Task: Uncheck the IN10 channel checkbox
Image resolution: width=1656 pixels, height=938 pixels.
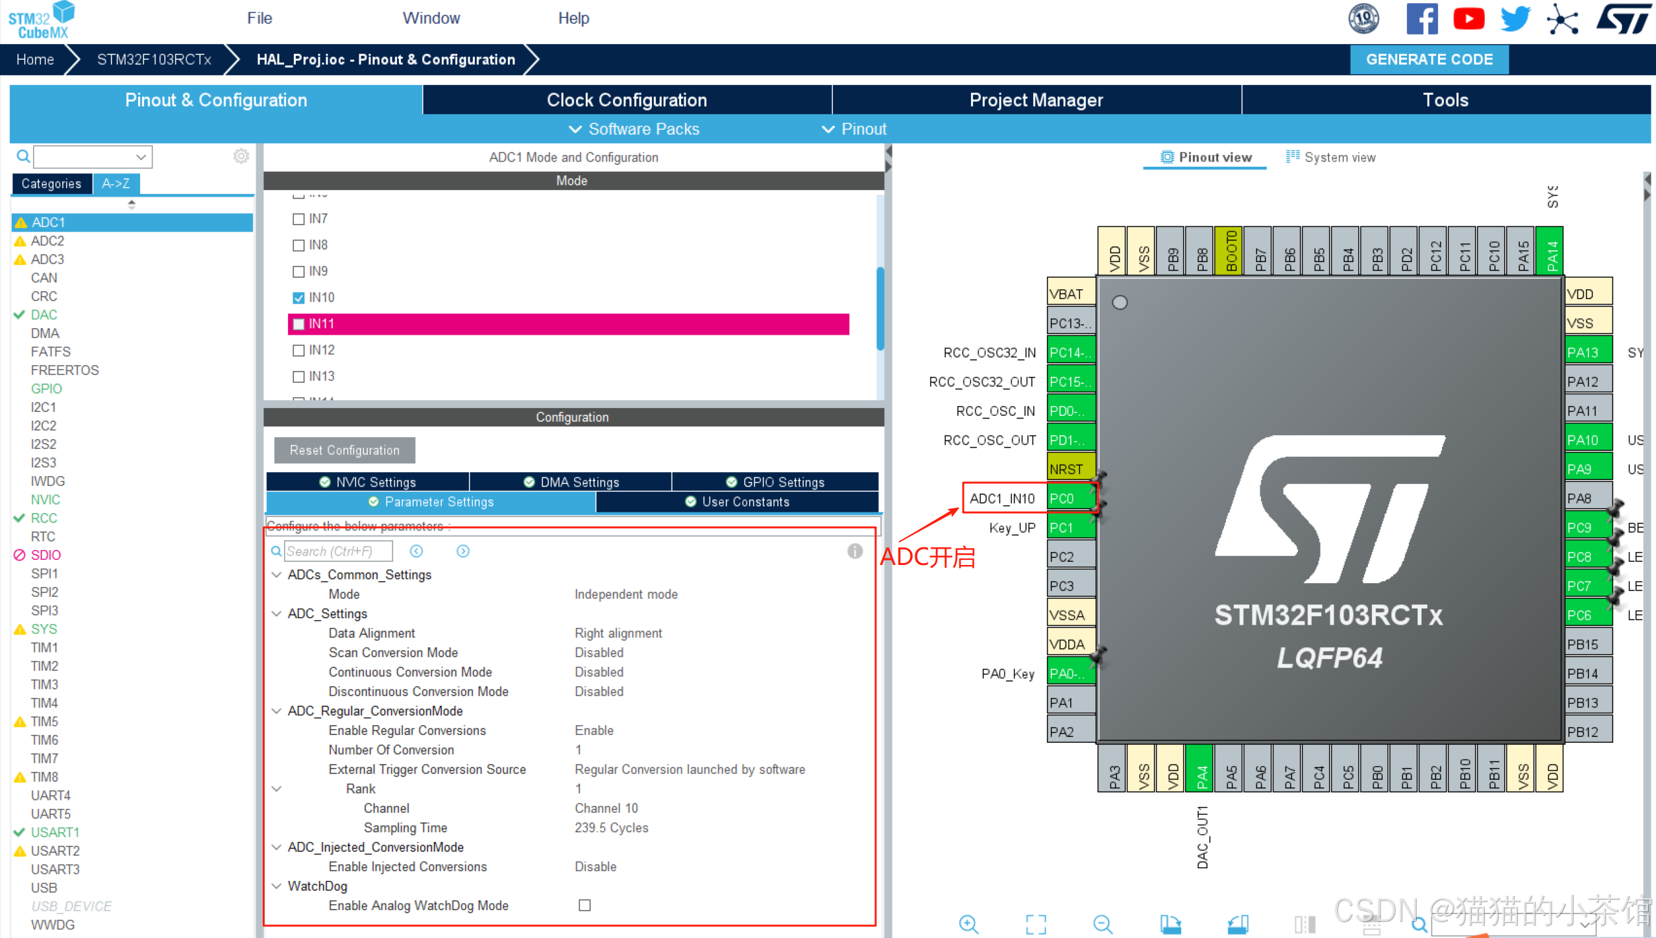Action: (298, 298)
